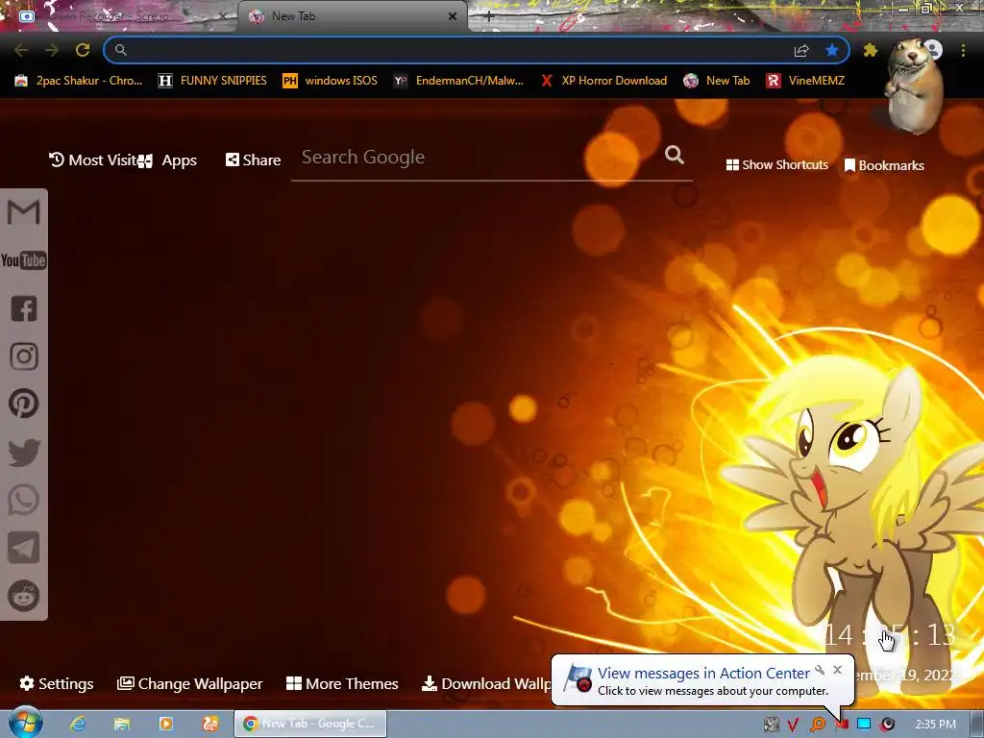Open the windows ISOS bookmark
Image resolution: width=984 pixels, height=738 pixels.
331,81
